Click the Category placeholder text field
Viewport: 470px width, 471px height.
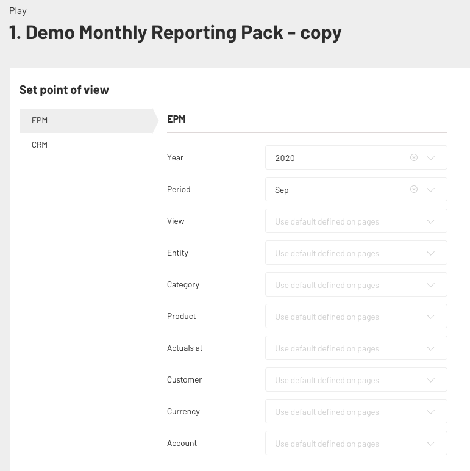coord(356,284)
